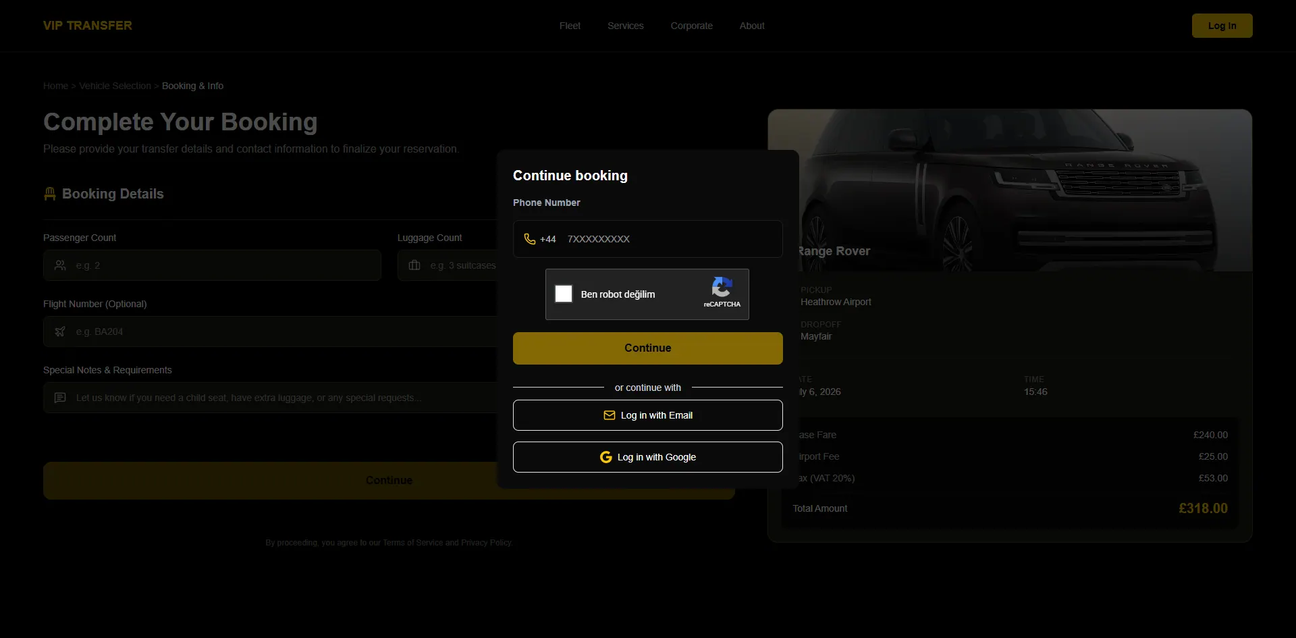Click the Google G logo icon
The width and height of the screenshot is (1296, 638).
(606, 457)
